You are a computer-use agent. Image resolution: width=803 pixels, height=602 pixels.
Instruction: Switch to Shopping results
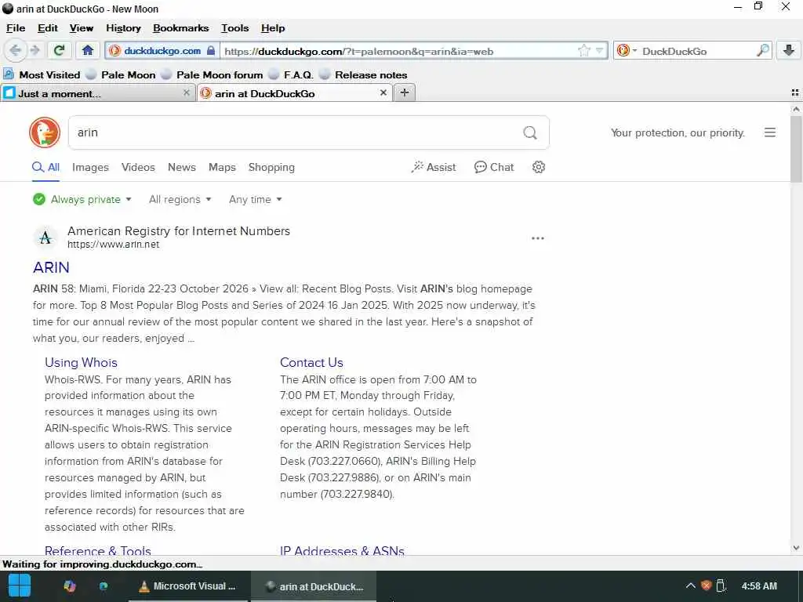click(271, 168)
